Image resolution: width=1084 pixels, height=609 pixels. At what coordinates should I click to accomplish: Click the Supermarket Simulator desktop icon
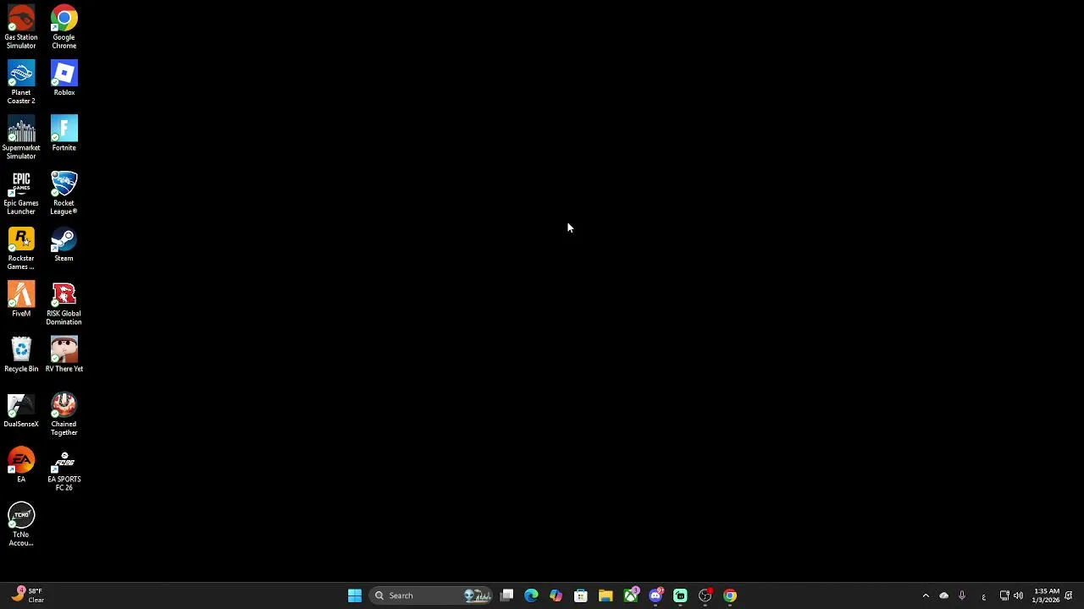coord(21,137)
